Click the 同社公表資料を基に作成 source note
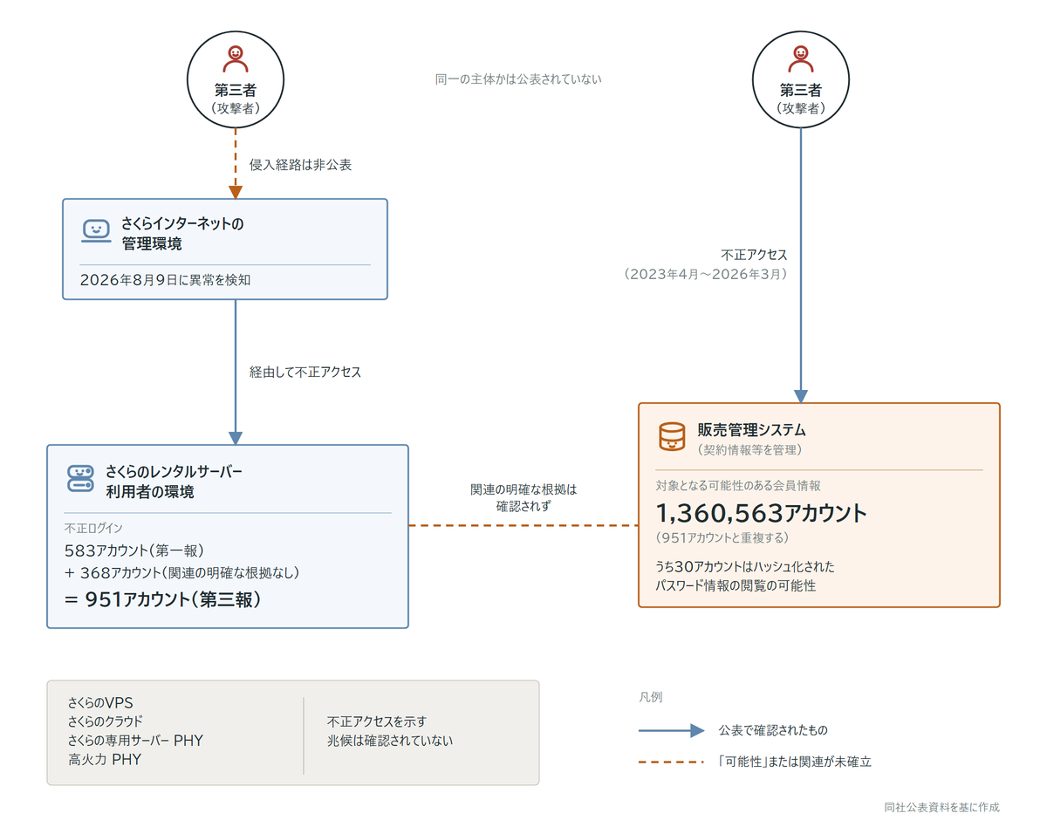This screenshot has width=1047, height=827. [941, 807]
